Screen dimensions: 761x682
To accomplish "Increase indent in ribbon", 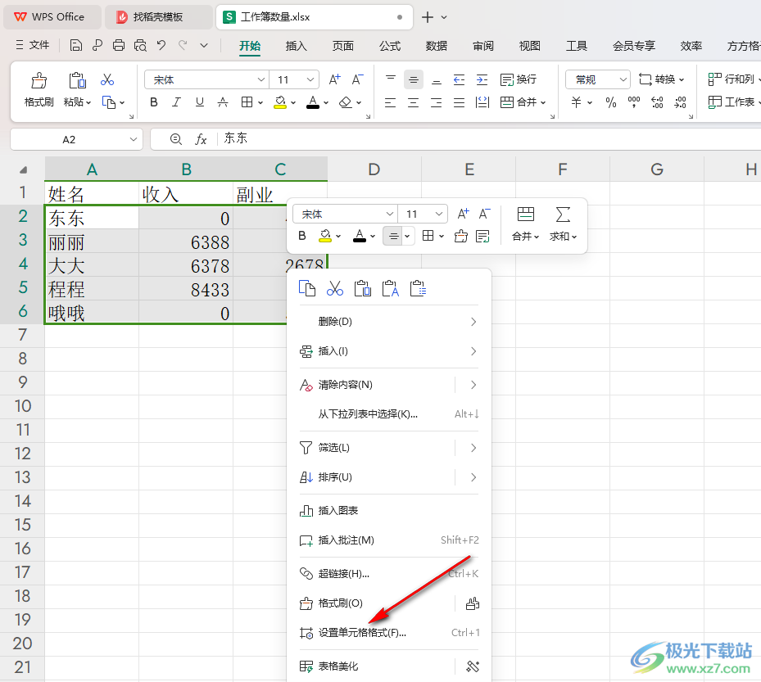I will (482, 79).
